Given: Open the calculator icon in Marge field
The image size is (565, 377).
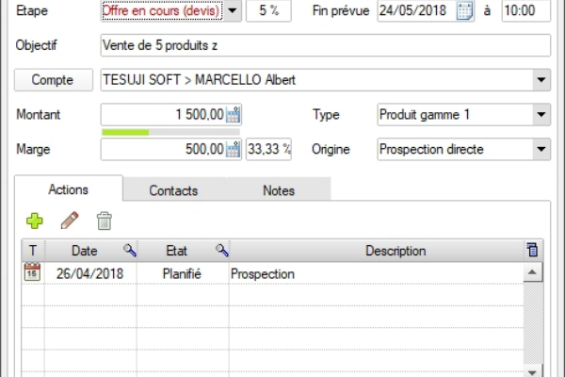Looking at the screenshot, I should coord(234,149).
